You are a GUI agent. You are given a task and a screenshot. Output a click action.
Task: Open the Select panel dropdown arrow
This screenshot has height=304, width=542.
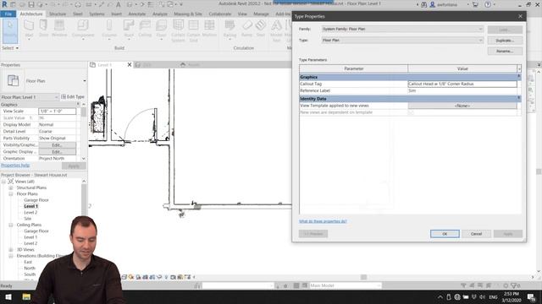pos(17,48)
